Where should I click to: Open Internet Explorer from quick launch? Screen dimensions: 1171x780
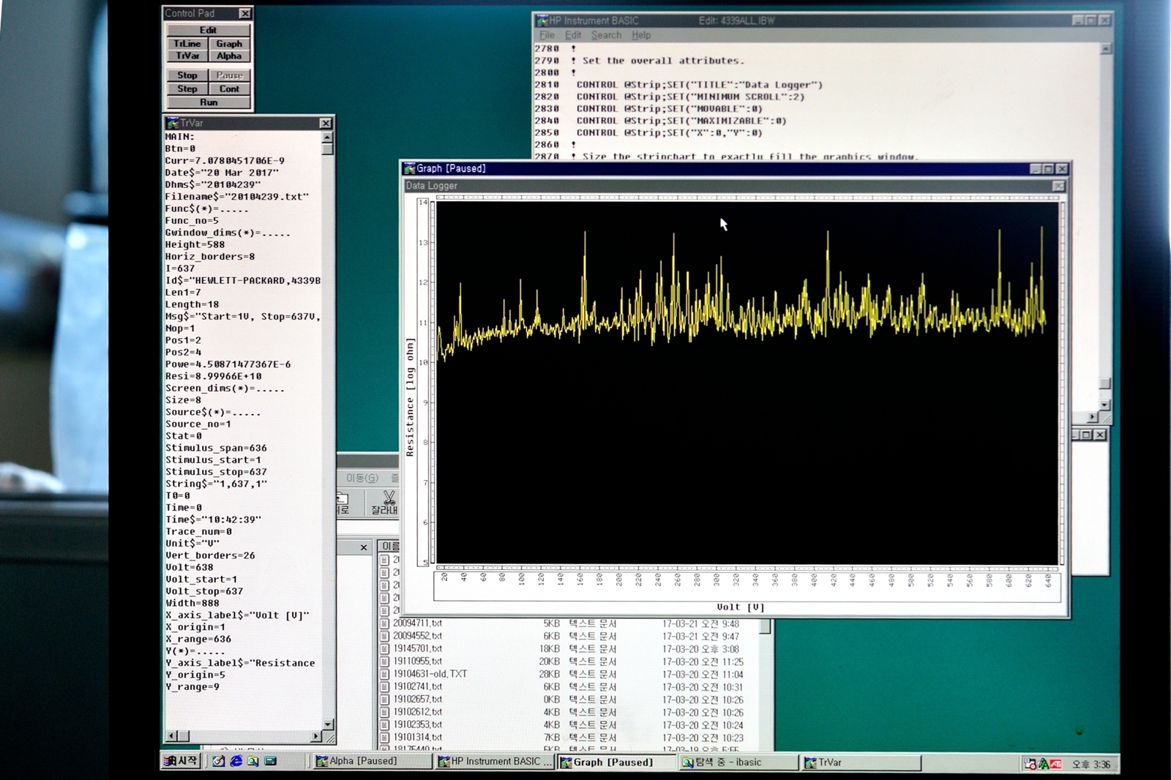point(236,762)
